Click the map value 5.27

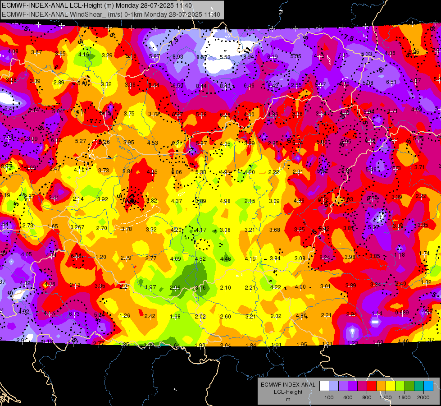81,141
